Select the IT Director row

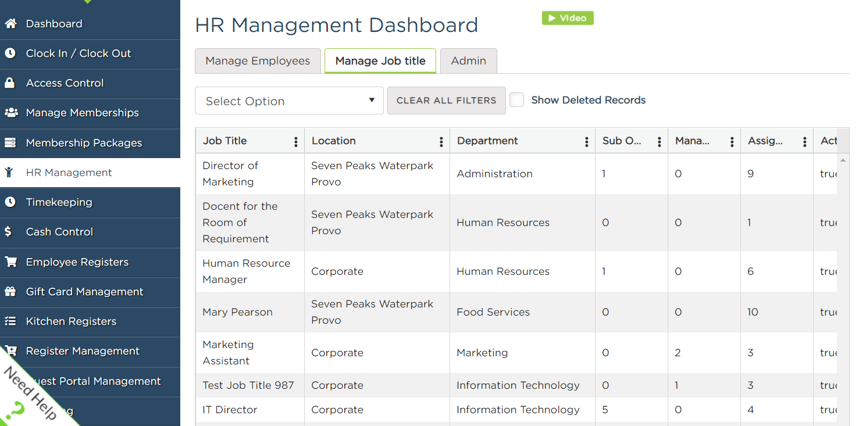pyautogui.click(x=516, y=410)
